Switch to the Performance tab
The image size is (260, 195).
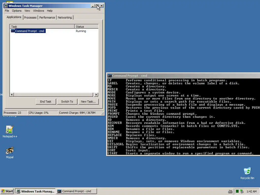47,18
